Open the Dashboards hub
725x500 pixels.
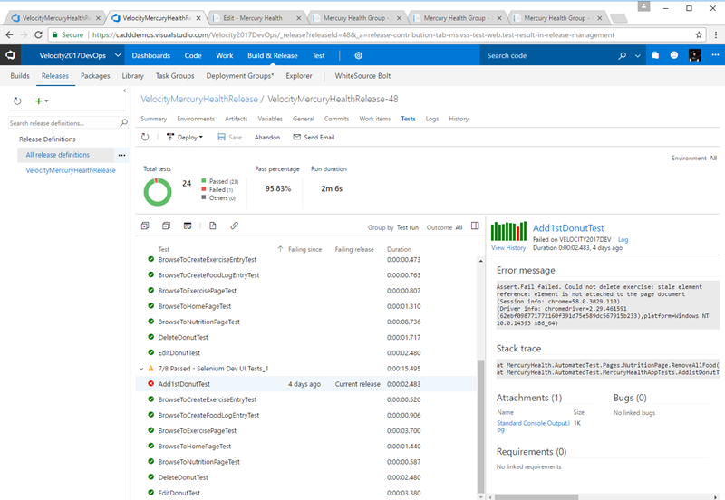[151, 55]
